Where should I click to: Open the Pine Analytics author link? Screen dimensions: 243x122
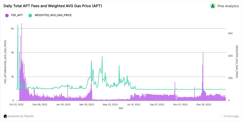[228, 6]
